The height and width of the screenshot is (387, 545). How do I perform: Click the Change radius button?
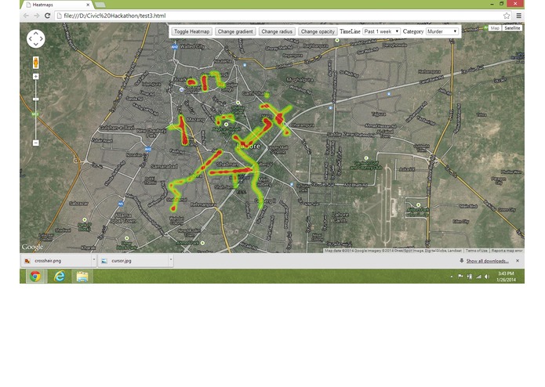pos(277,31)
